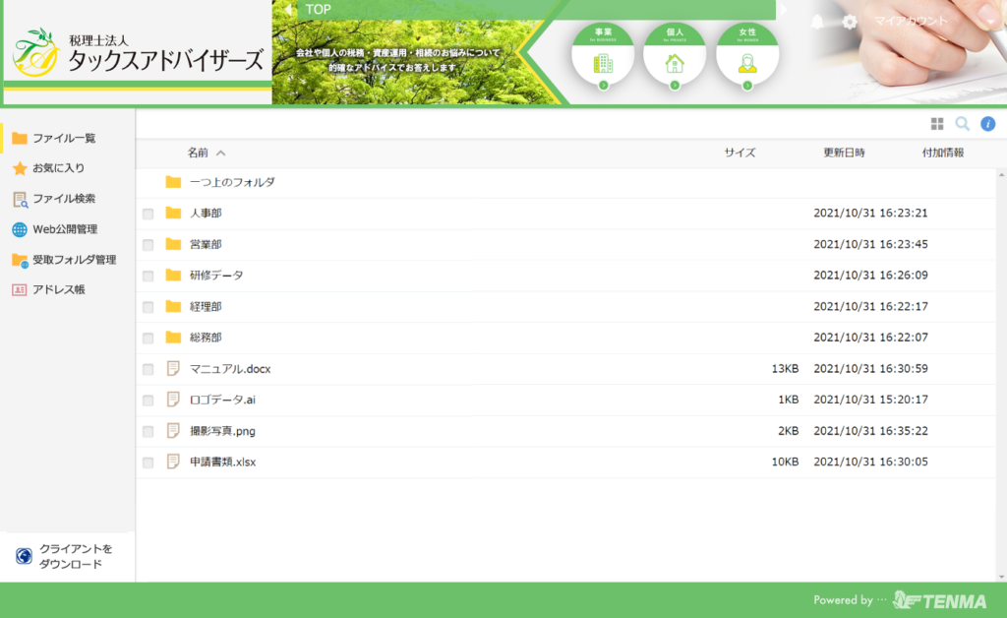This screenshot has width=1007, height=618.
Task: Click the 女性 circle banner button
Action: click(x=747, y=56)
